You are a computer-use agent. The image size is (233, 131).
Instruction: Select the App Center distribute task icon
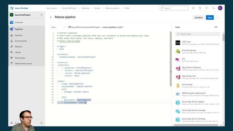(x=178, y=68)
